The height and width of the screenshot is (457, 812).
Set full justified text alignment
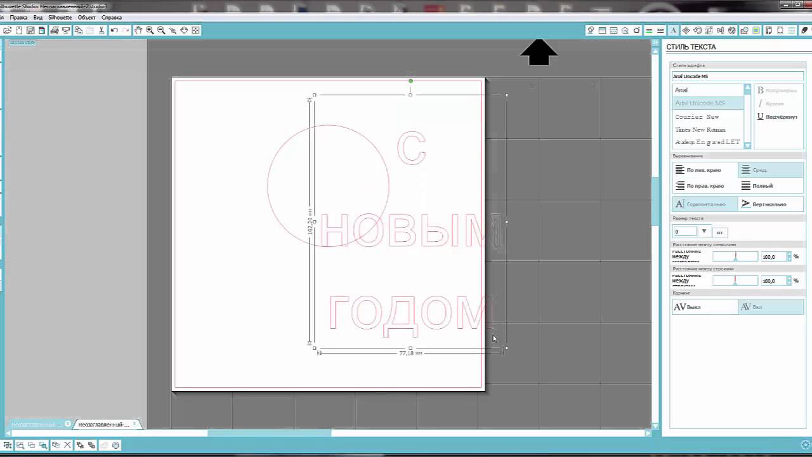pos(771,186)
